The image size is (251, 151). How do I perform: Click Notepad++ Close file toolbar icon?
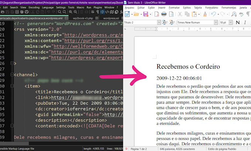tap(17, 12)
